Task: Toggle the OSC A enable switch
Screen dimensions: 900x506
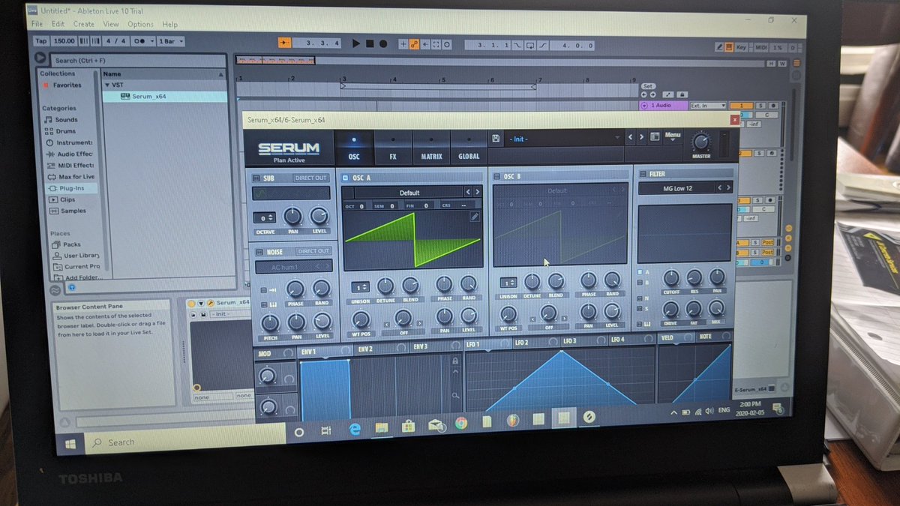Action: (345, 178)
